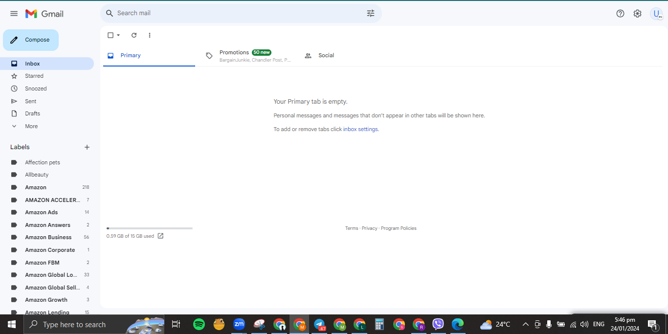Switch to the Social tab
Image resolution: width=668 pixels, height=334 pixels.
click(x=345, y=56)
